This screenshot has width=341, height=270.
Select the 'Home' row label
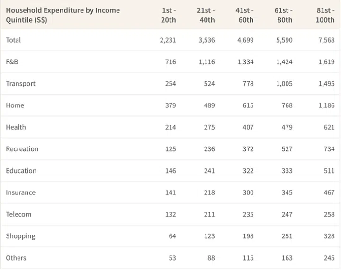[x=15, y=105]
